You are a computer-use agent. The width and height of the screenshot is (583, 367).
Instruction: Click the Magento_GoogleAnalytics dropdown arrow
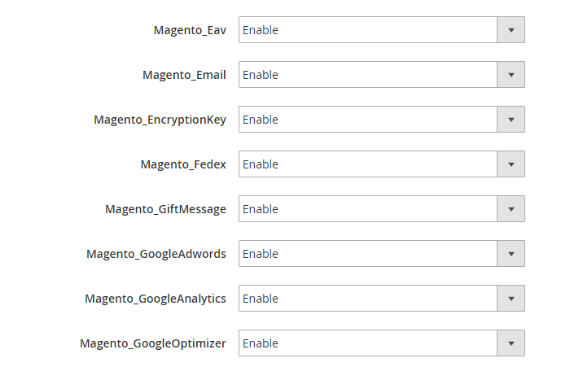pyautogui.click(x=511, y=299)
